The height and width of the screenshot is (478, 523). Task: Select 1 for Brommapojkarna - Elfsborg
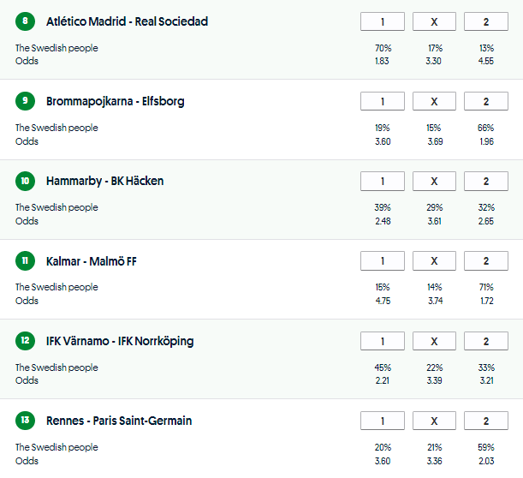[383, 101]
